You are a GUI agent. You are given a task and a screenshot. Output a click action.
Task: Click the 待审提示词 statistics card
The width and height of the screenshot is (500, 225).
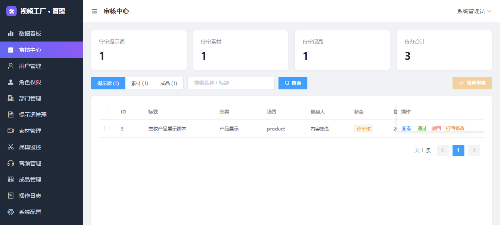click(139, 50)
